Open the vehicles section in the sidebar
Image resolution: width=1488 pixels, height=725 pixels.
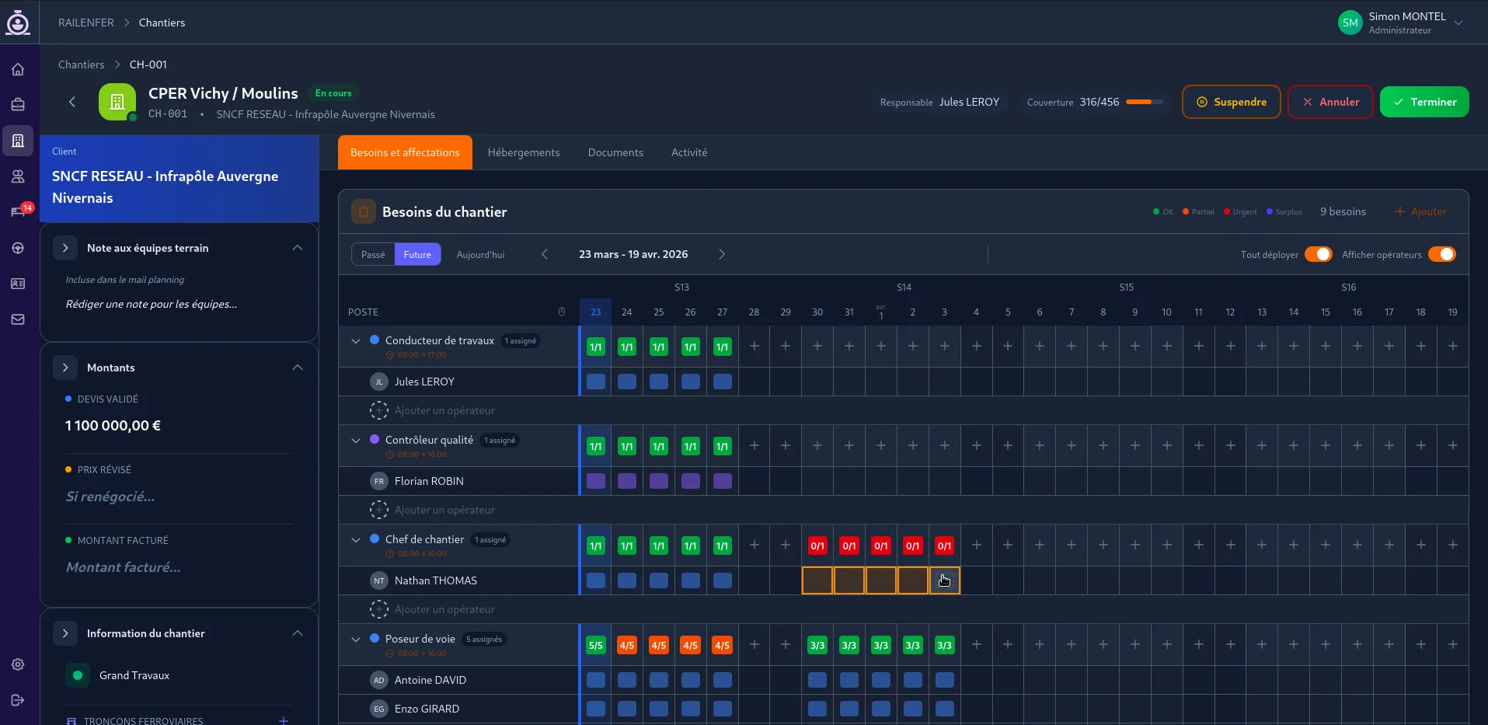point(17,248)
